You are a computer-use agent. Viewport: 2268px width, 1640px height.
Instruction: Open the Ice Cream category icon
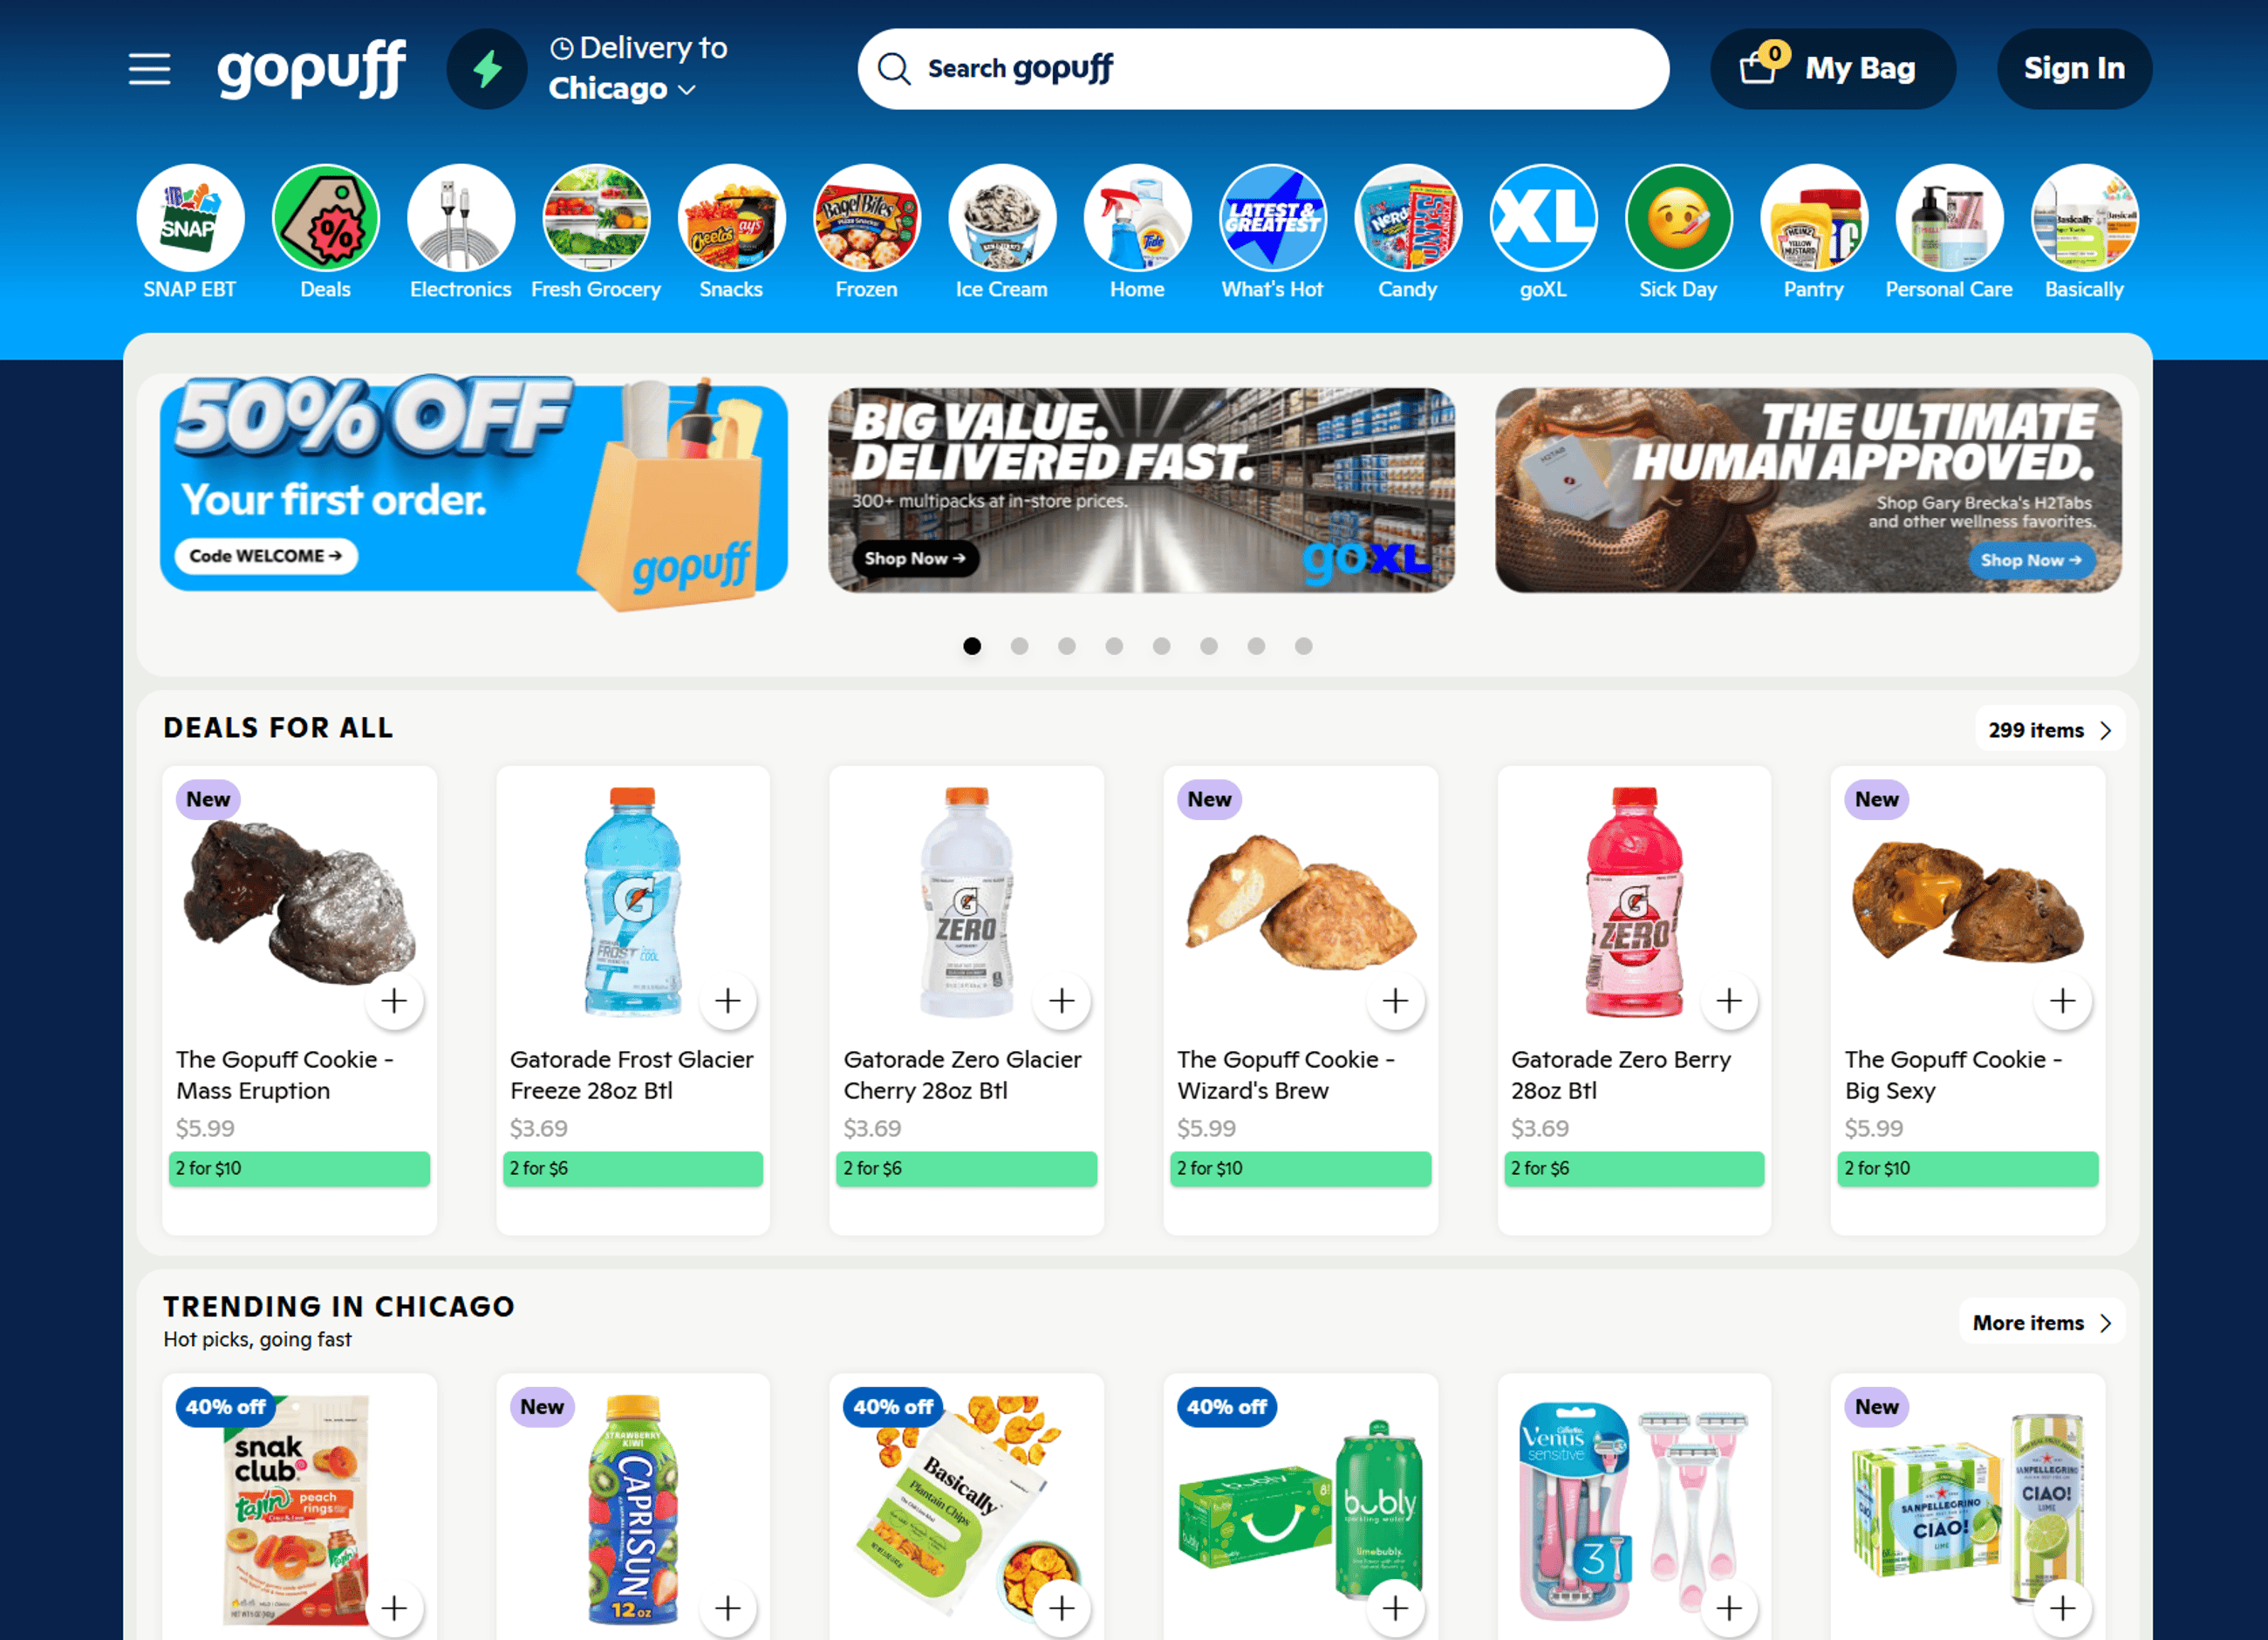1002,218
